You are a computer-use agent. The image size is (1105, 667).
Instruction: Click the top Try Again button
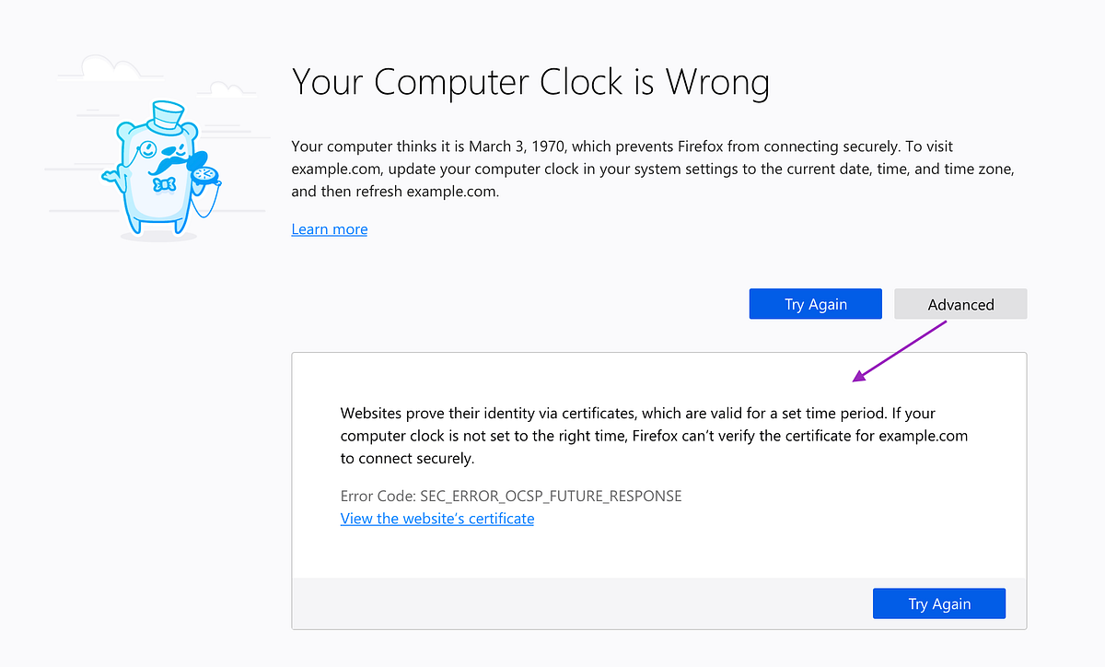815,303
